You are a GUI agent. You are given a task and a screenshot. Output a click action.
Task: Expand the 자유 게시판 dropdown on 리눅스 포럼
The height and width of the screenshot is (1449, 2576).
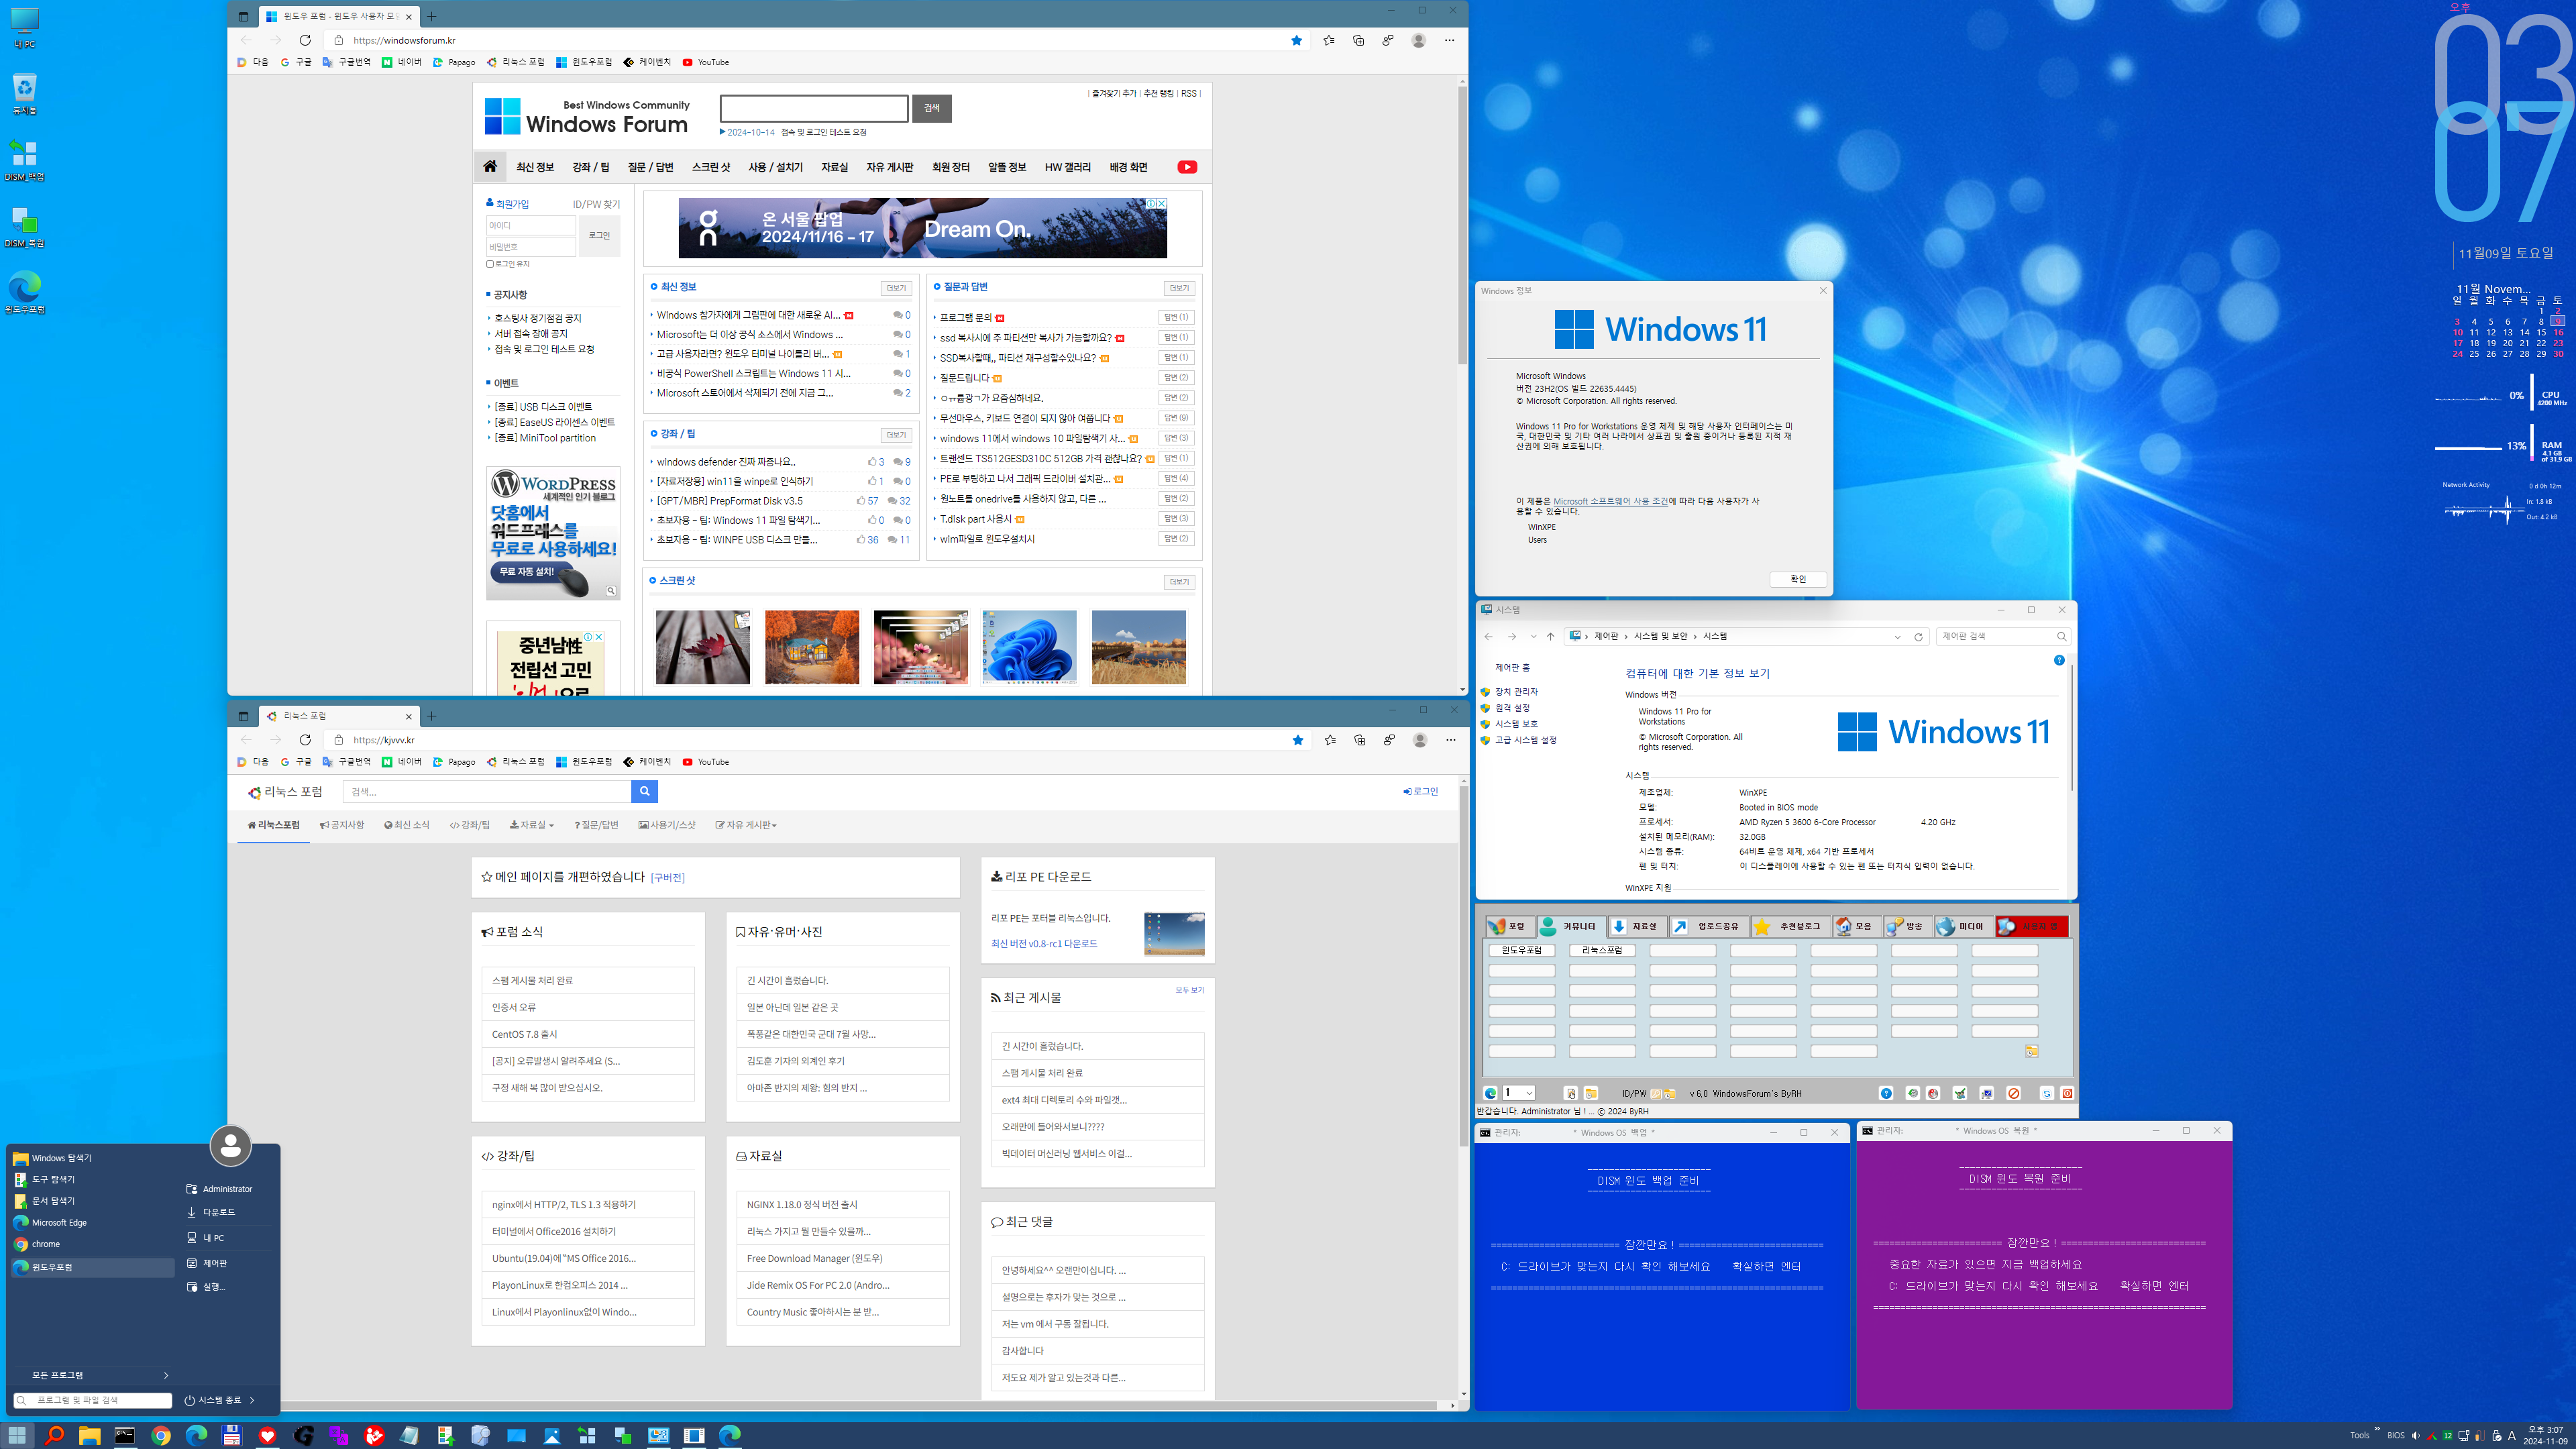[746, 825]
